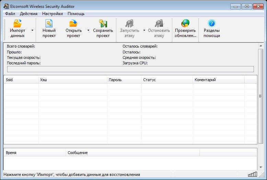Open the Файл menu
The image size is (267, 180).
[10, 14]
